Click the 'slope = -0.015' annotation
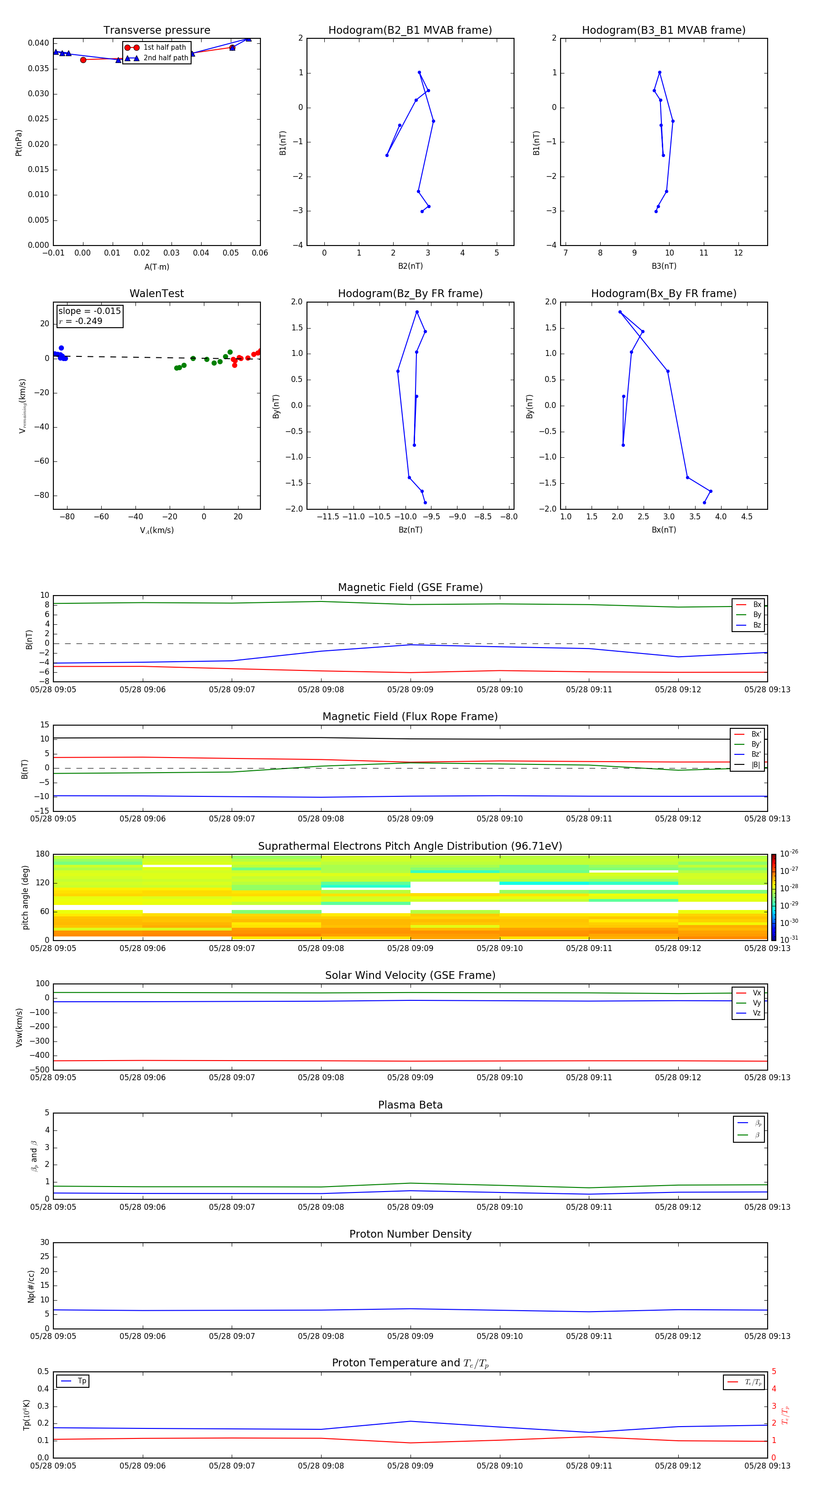 coord(89,311)
